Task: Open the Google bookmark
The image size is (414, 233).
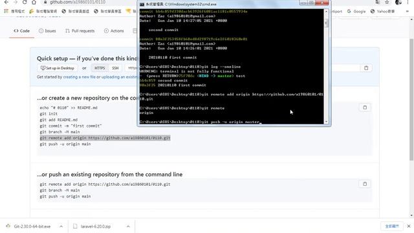Action: tap(356, 12)
